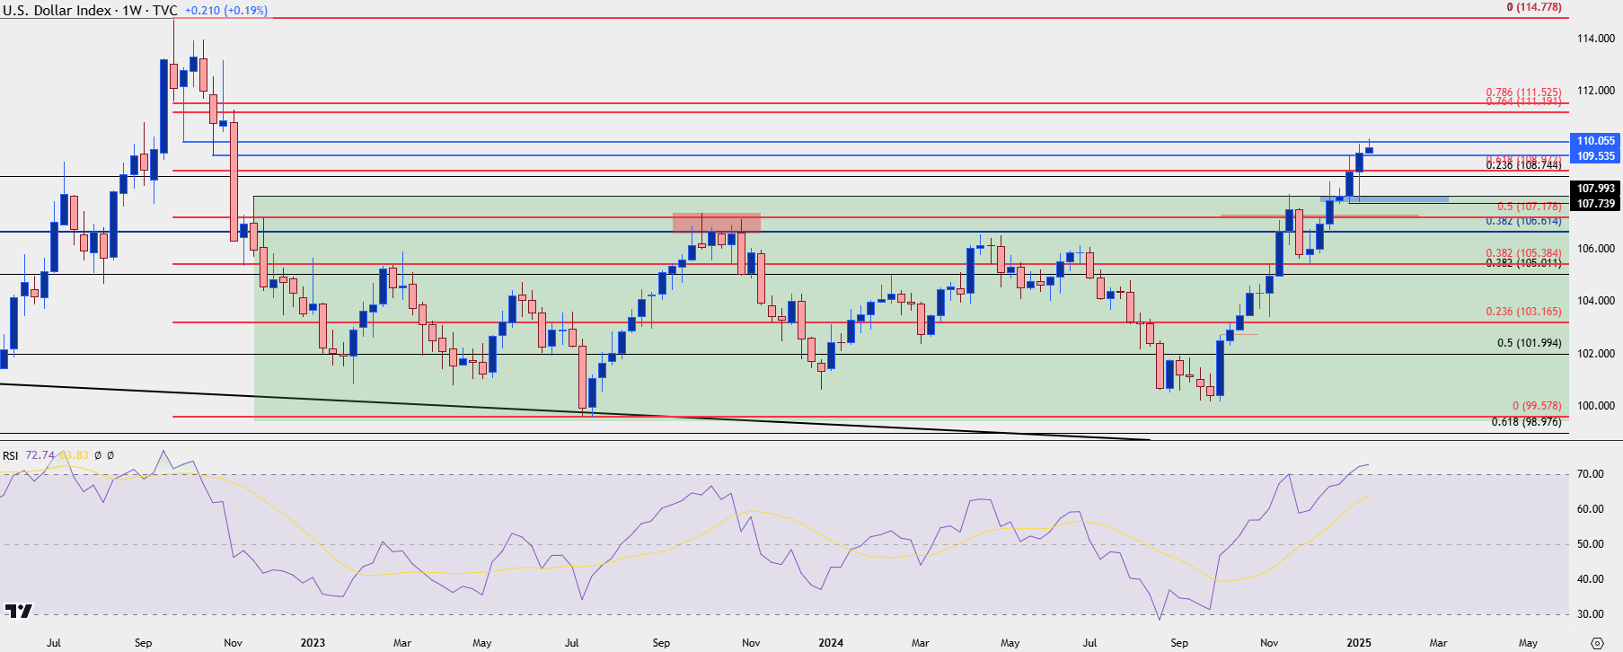Select the 0.382 (105.384) Fibonacci label
The height and width of the screenshot is (652, 1623).
click(1523, 253)
